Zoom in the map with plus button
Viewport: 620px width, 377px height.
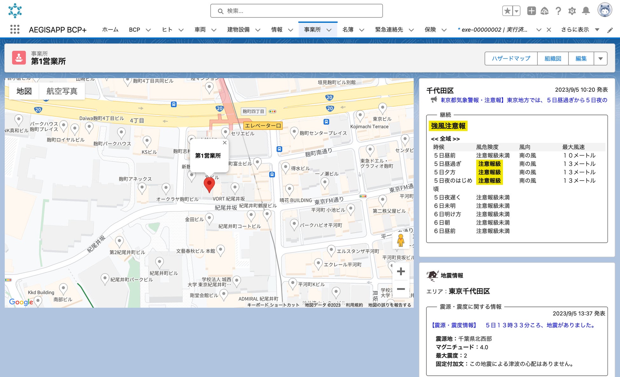(x=401, y=271)
